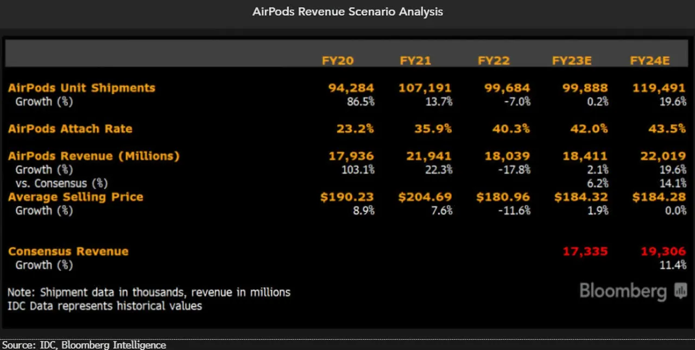This screenshot has width=695, height=350.
Task: Click the Source: IDC, Bloomberg Intelligence text
Action: tap(84, 345)
